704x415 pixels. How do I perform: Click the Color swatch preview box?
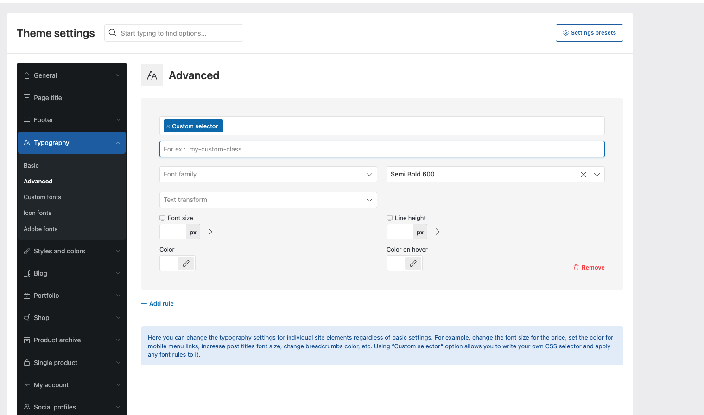click(169, 264)
